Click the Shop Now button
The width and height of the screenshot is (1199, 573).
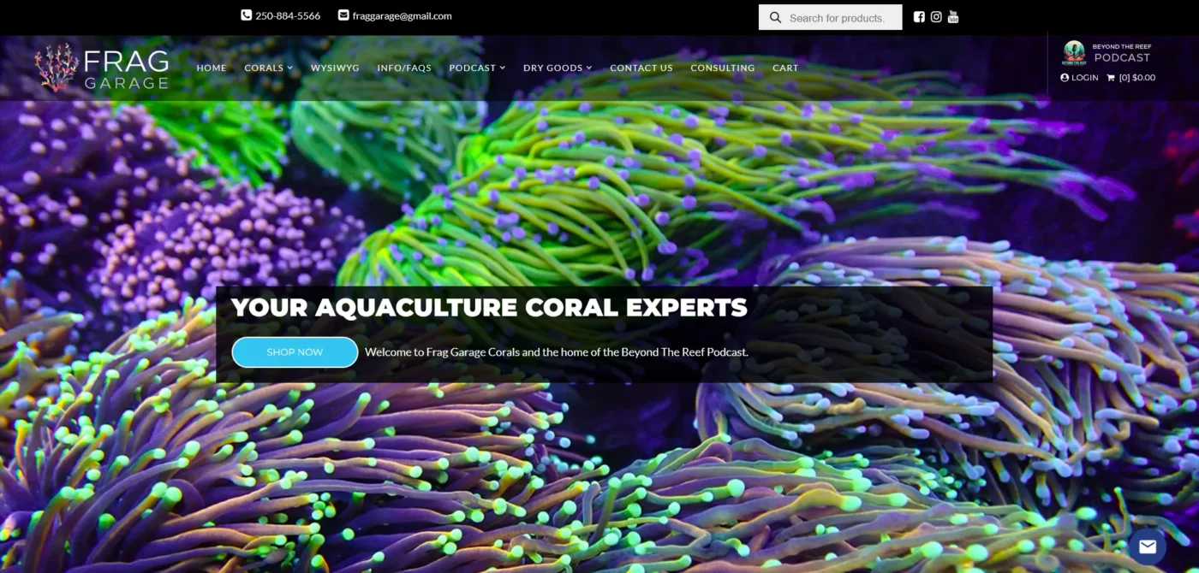pyautogui.click(x=295, y=352)
